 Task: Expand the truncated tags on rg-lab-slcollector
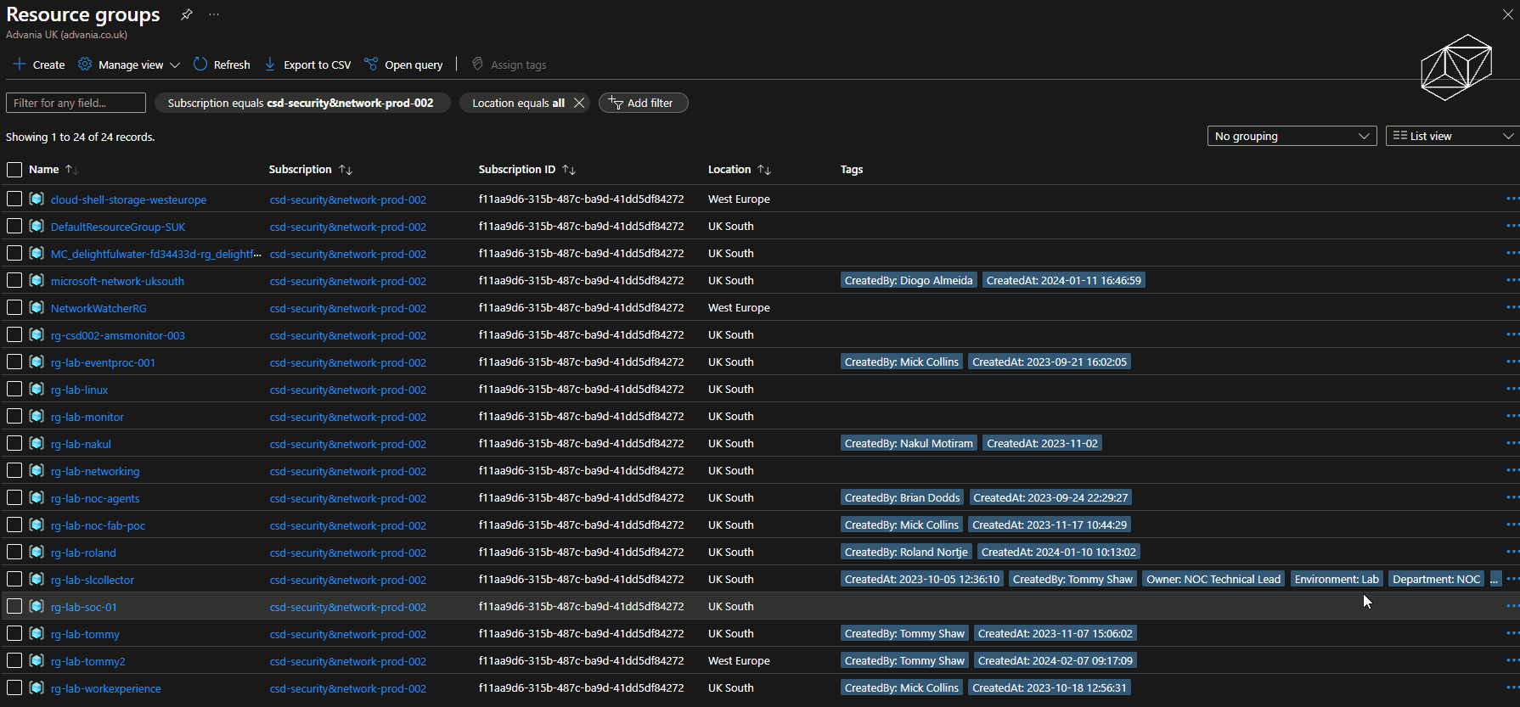point(1495,579)
